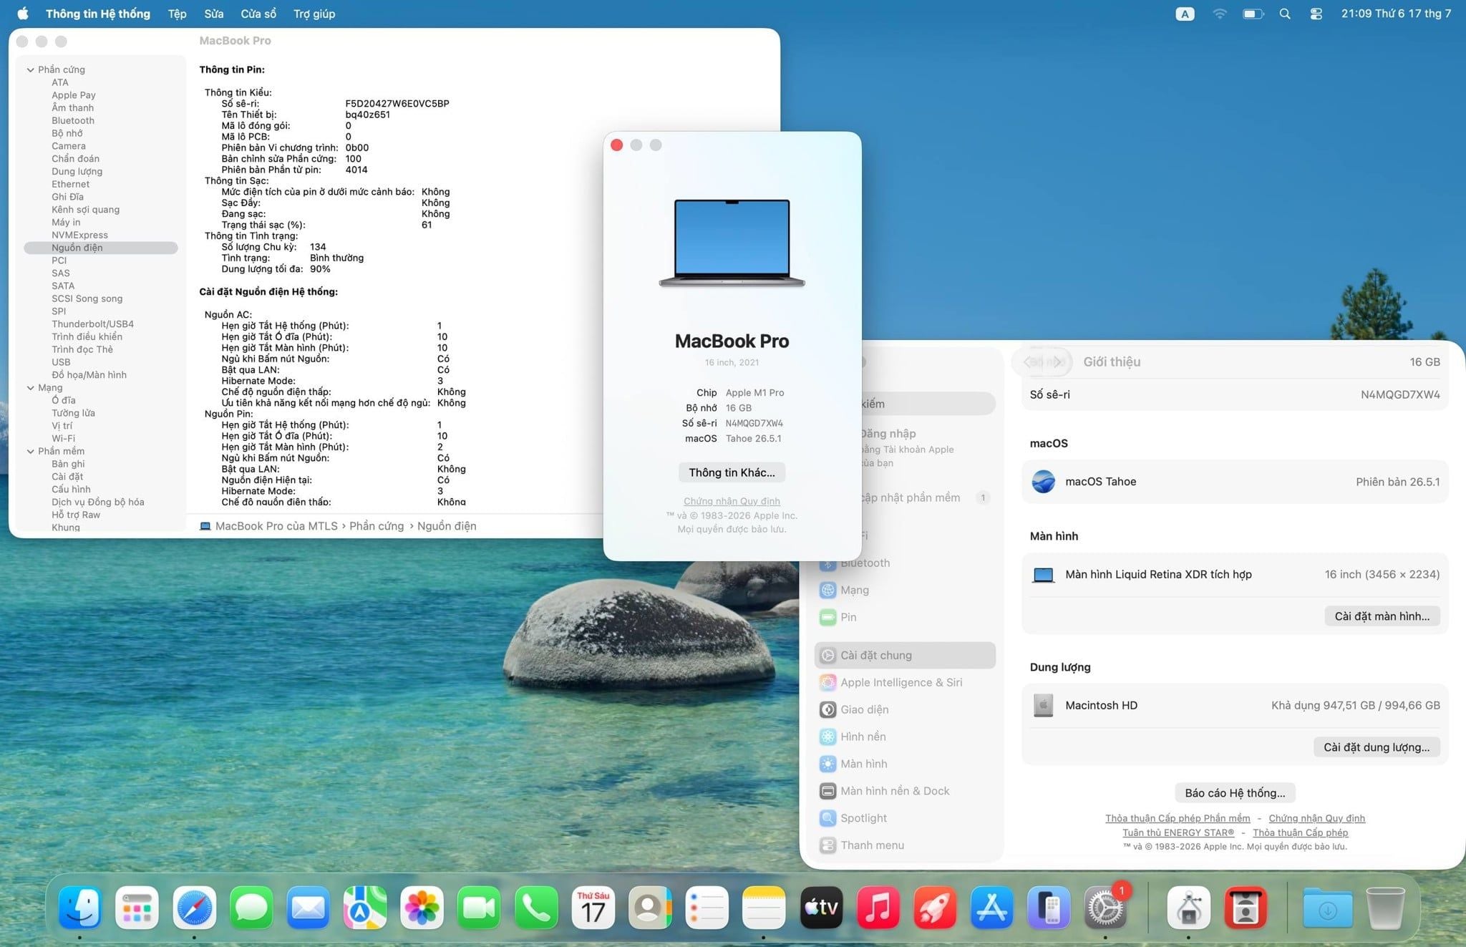Click the date and time in menu bar
The width and height of the screenshot is (1466, 947).
pos(1396,14)
